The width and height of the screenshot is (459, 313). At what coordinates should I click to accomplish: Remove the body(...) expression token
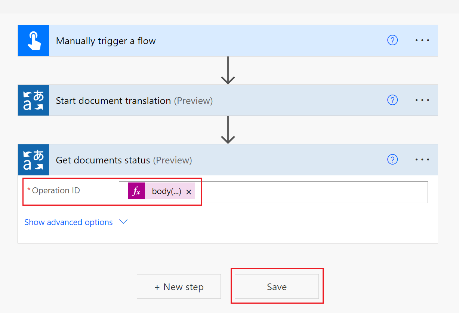pos(189,191)
